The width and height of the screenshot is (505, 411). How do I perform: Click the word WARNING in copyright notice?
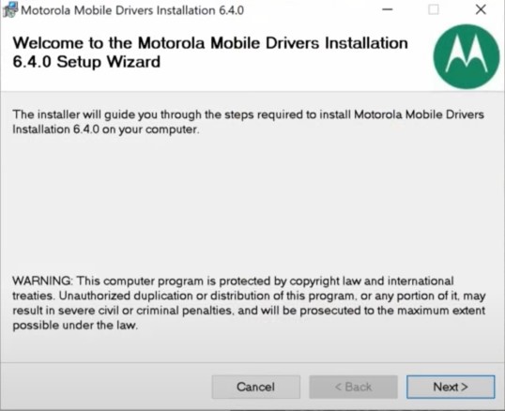(x=42, y=281)
